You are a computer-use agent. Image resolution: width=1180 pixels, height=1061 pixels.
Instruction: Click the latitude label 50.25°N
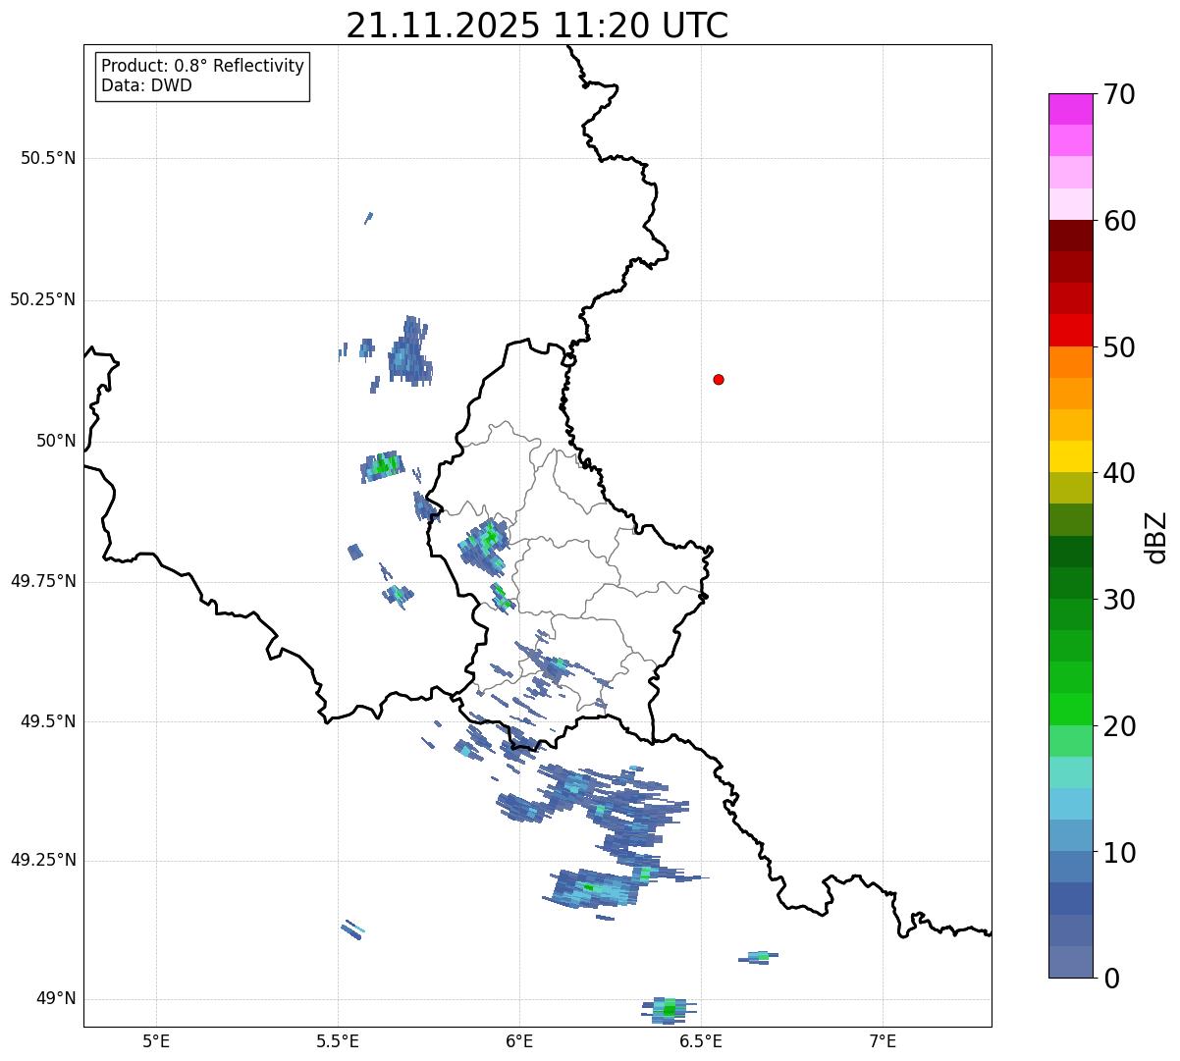pos(42,299)
